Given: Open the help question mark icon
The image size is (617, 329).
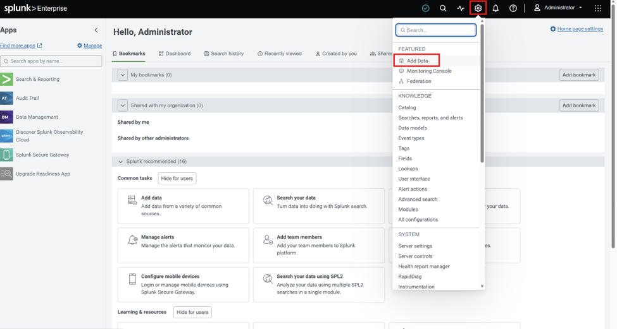Looking at the screenshot, I should (x=513, y=8).
